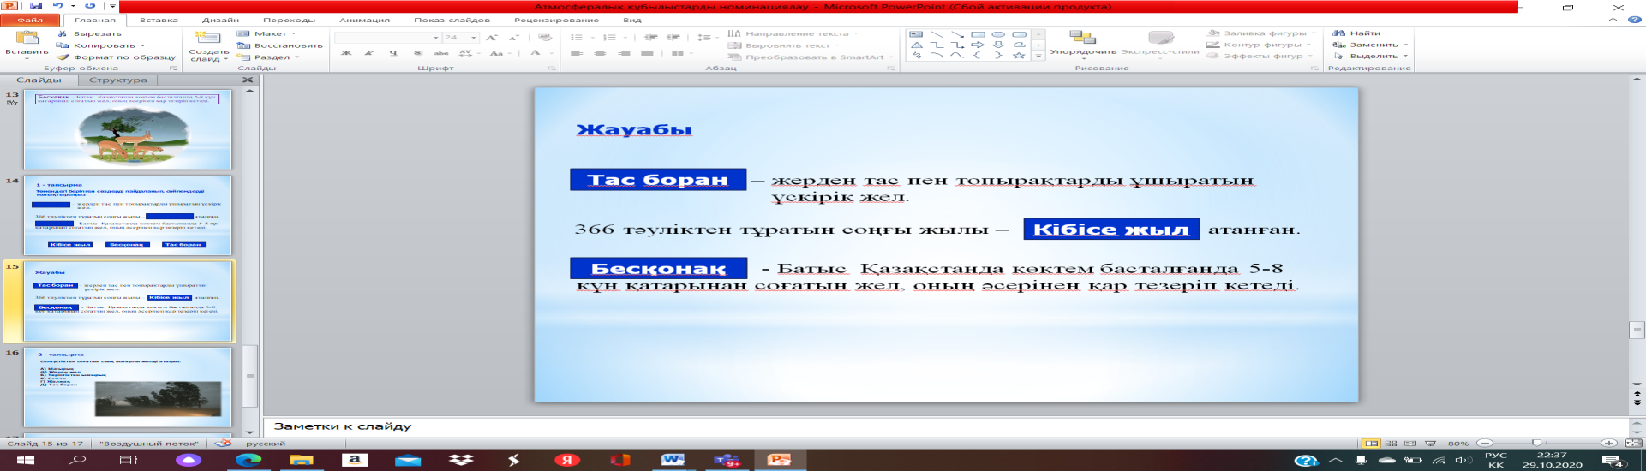This screenshot has width=1646, height=471.
Task: Justify the paragraph text
Action: [x=647, y=53]
